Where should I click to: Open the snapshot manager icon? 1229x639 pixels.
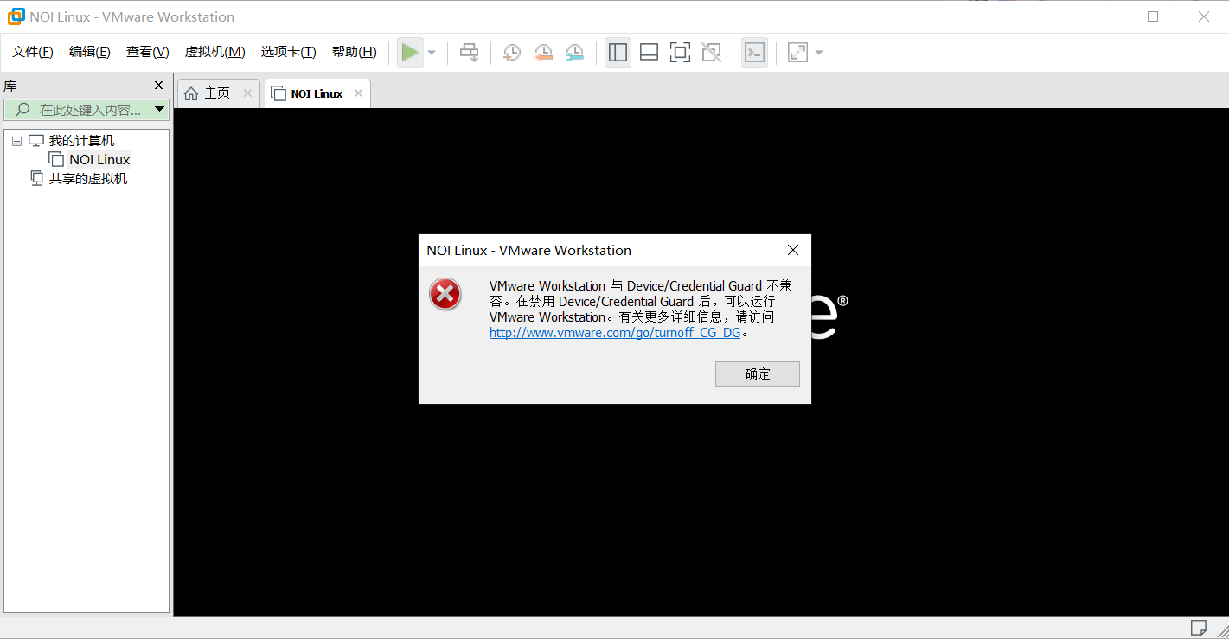coord(574,52)
